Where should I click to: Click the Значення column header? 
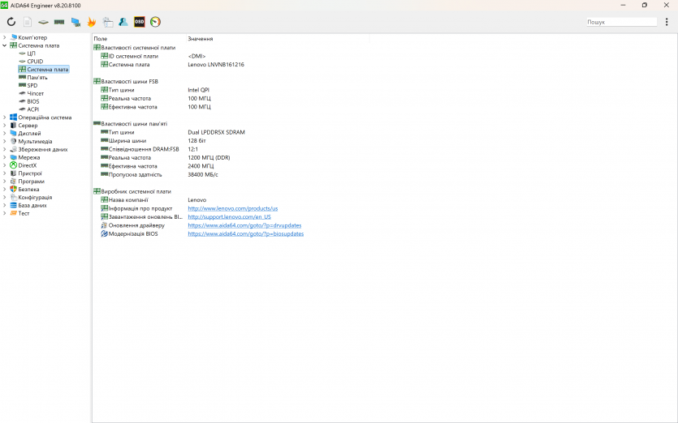201,39
